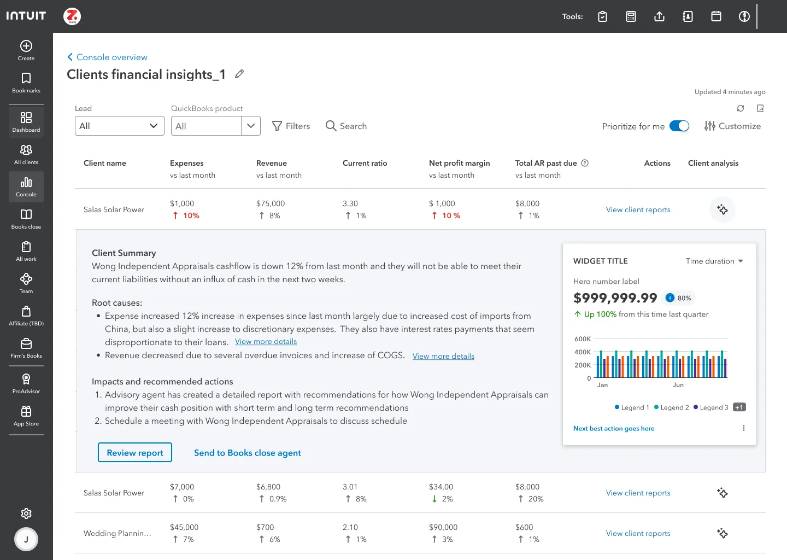Open the Lead dropdown
This screenshot has height=560, width=787.
click(x=120, y=126)
